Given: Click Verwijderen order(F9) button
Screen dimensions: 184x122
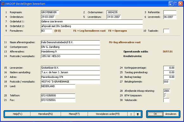Looking at the screenshot, I should (108, 114).
